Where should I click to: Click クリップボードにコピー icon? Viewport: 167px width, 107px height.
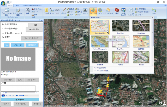(x=142, y=12)
